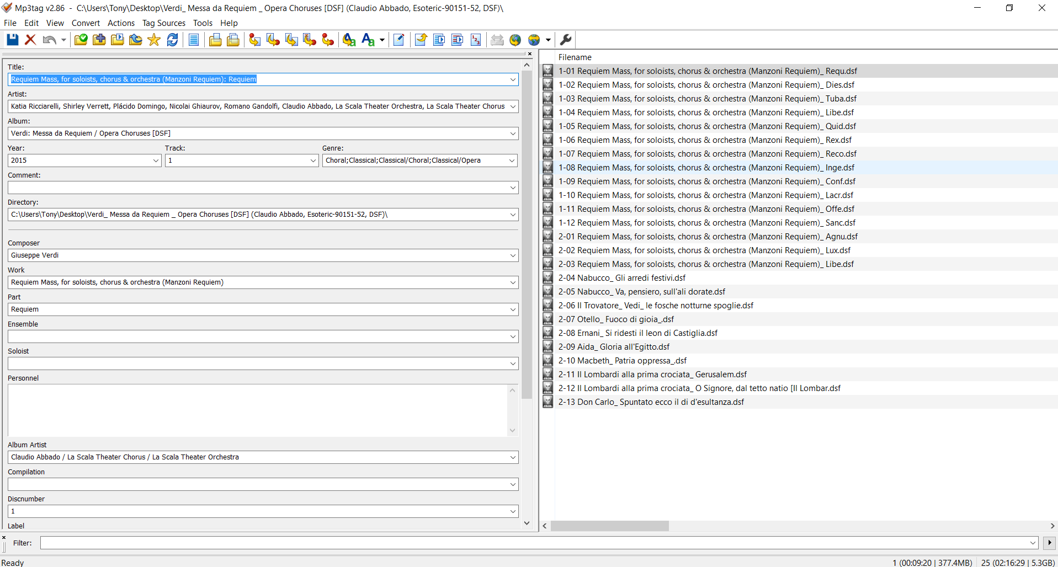Open the Edit menu

pos(31,23)
